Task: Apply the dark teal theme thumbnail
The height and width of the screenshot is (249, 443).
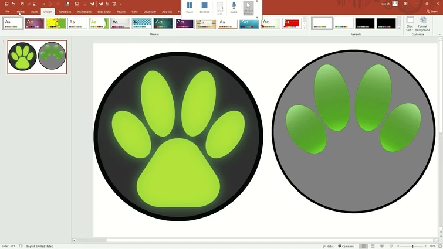Action: tap(163, 23)
